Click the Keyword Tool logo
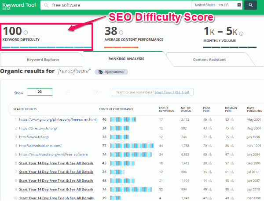 click(19, 6)
